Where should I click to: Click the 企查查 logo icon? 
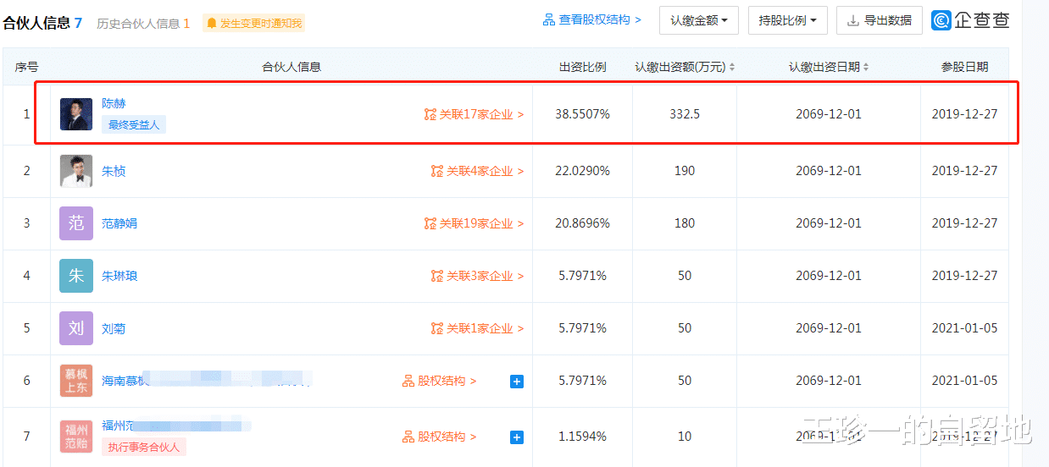(x=941, y=20)
